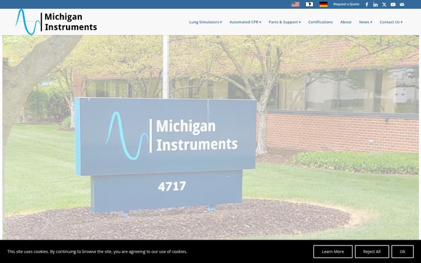Expand the Contact Us menu
Screen dimensions: 421x263
coord(391,22)
